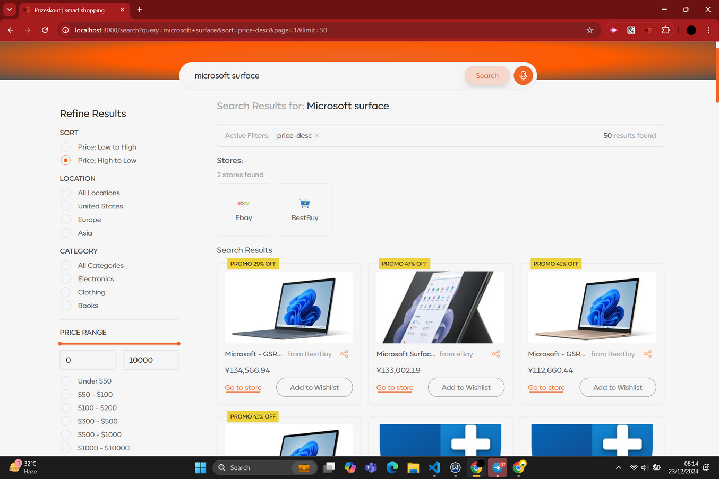Image resolution: width=719 pixels, height=479 pixels.
Task: Open the BestBuy store card
Action: click(x=305, y=210)
